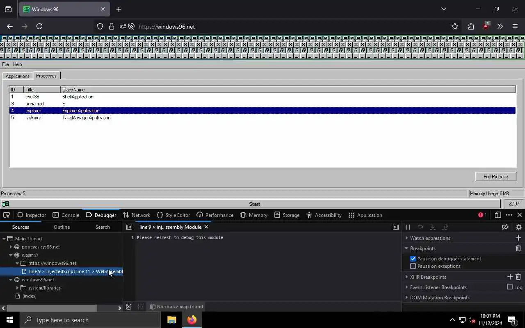
Task: Click the step over icon
Action: pos(420,227)
